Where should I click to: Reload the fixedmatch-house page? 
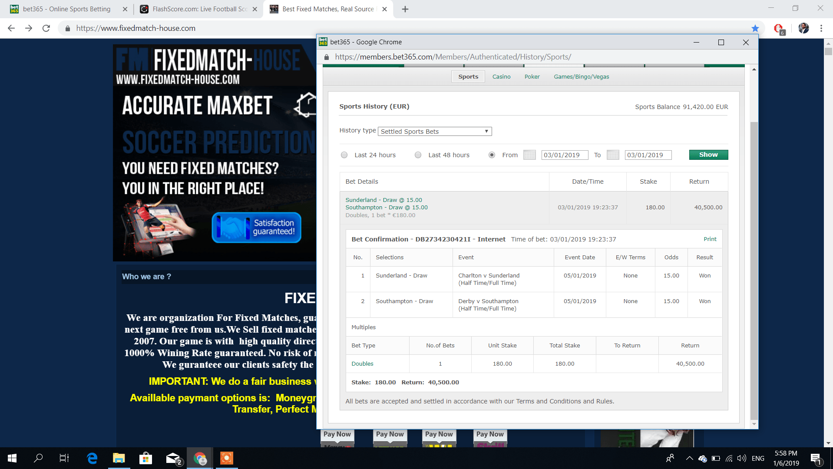(46, 28)
